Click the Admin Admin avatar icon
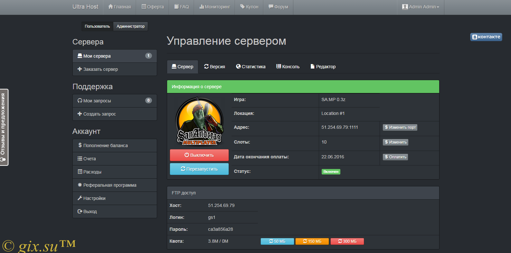Image resolution: width=511 pixels, height=253 pixels. [x=405, y=7]
